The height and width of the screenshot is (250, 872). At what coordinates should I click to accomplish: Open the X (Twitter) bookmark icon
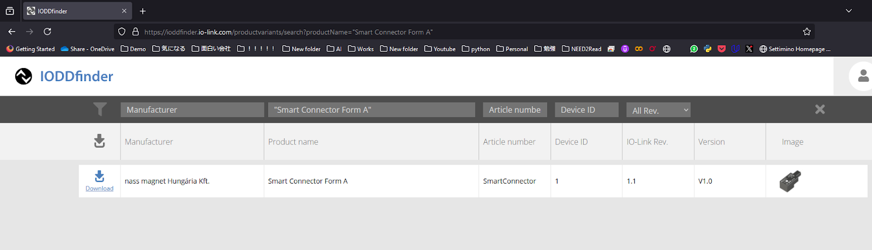[x=749, y=49]
